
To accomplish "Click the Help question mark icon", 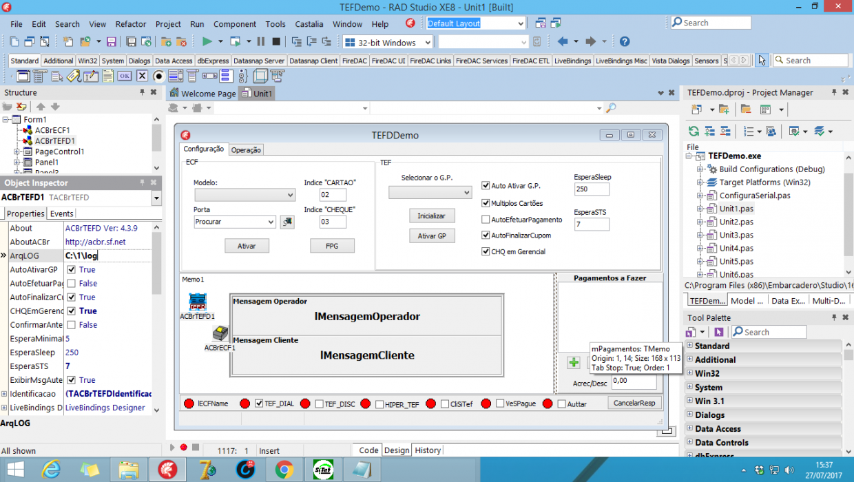I will click(x=625, y=42).
